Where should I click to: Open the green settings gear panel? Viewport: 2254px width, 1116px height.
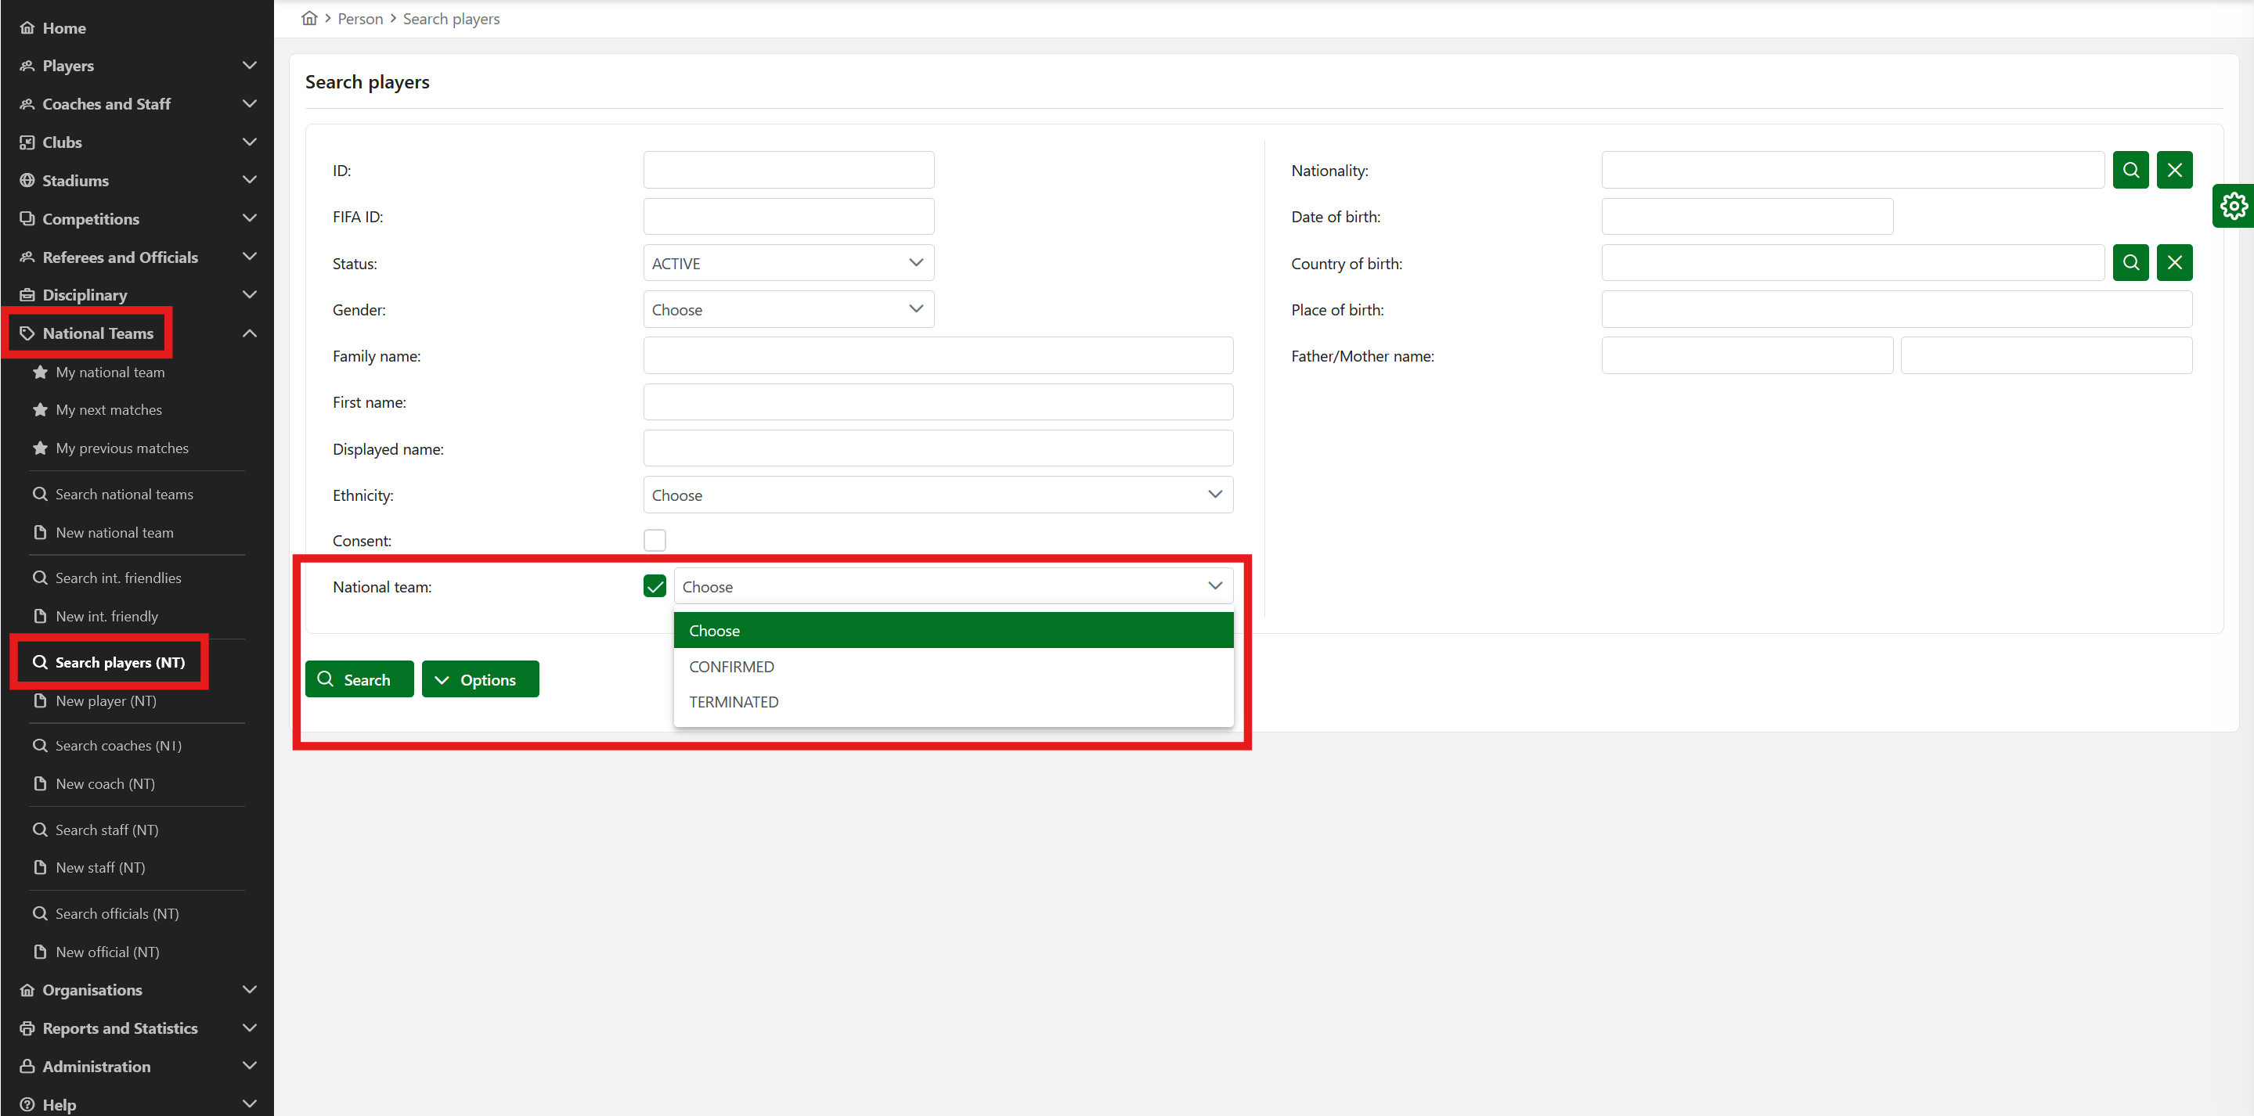(2232, 207)
